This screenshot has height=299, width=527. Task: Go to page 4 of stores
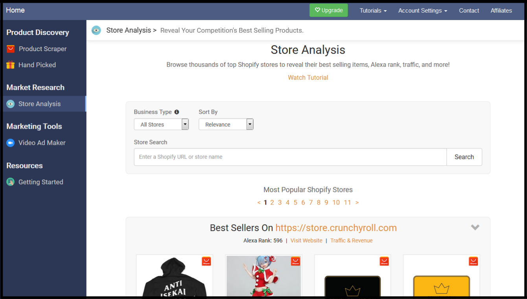click(x=287, y=203)
